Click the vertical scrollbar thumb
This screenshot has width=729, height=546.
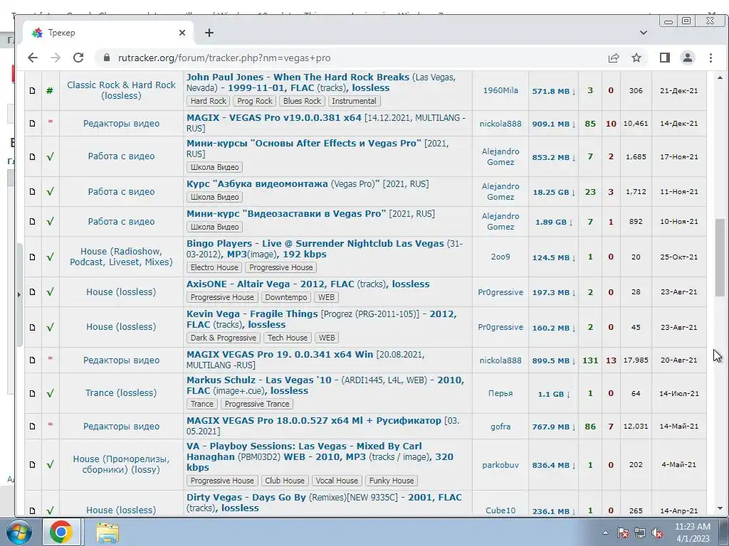(x=720, y=257)
